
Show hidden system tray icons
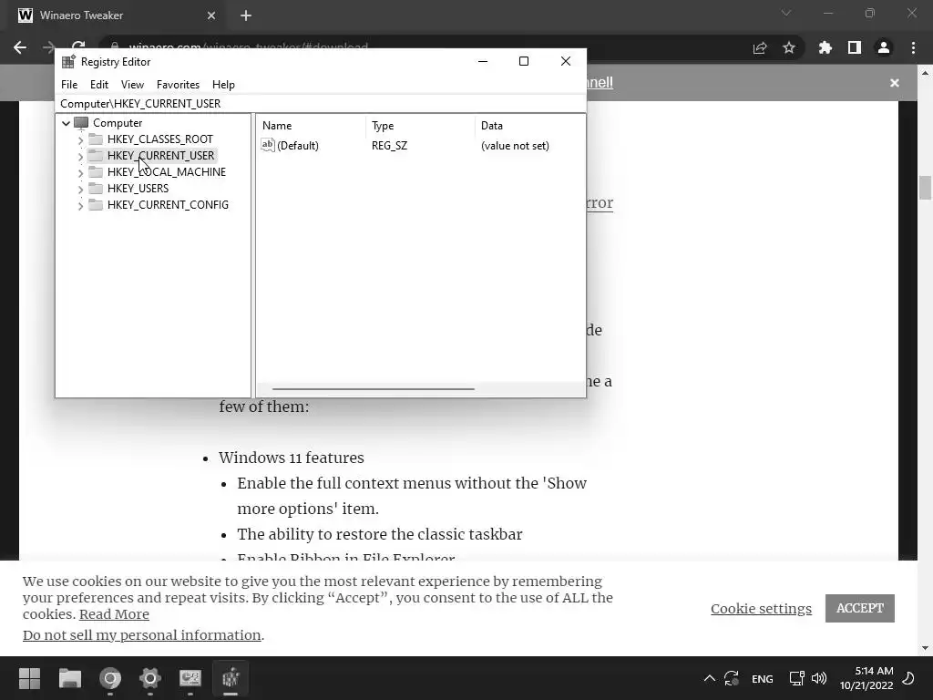tap(709, 678)
